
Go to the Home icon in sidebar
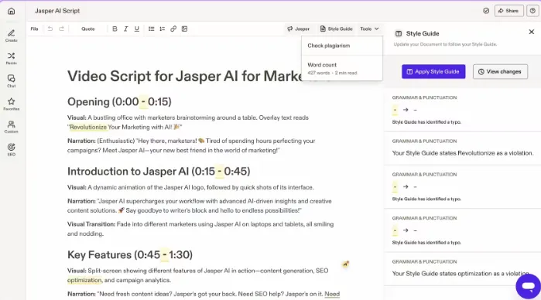(12, 11)
